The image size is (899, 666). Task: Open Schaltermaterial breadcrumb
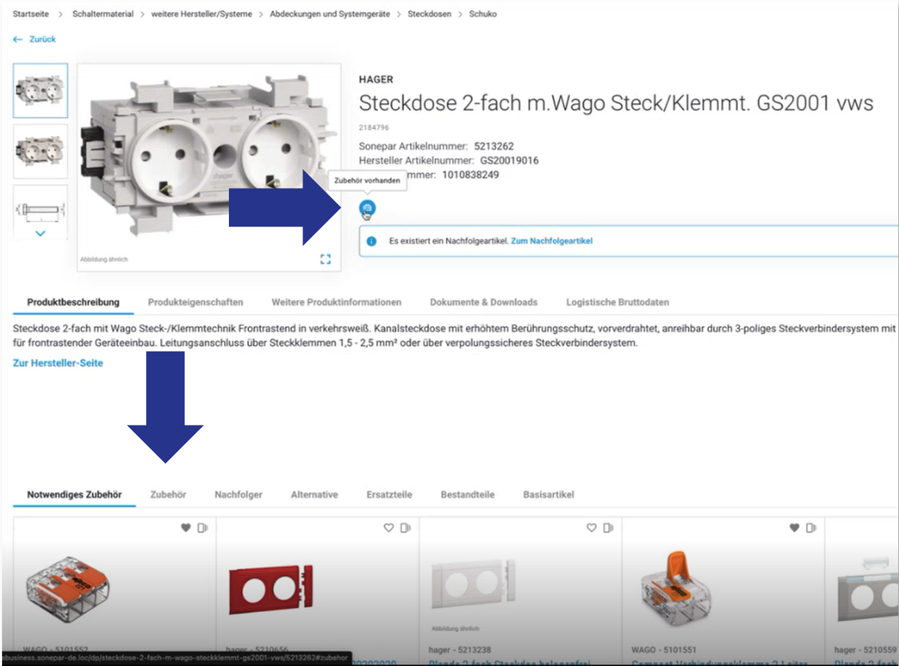click(103, 14)
